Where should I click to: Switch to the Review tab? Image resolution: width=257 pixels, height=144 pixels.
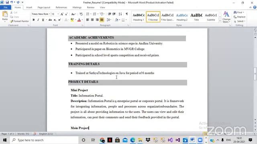[90, 7]
